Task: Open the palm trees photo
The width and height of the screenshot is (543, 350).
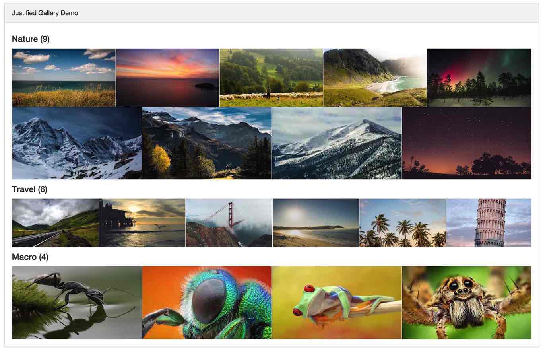Action: click(403, 223)
